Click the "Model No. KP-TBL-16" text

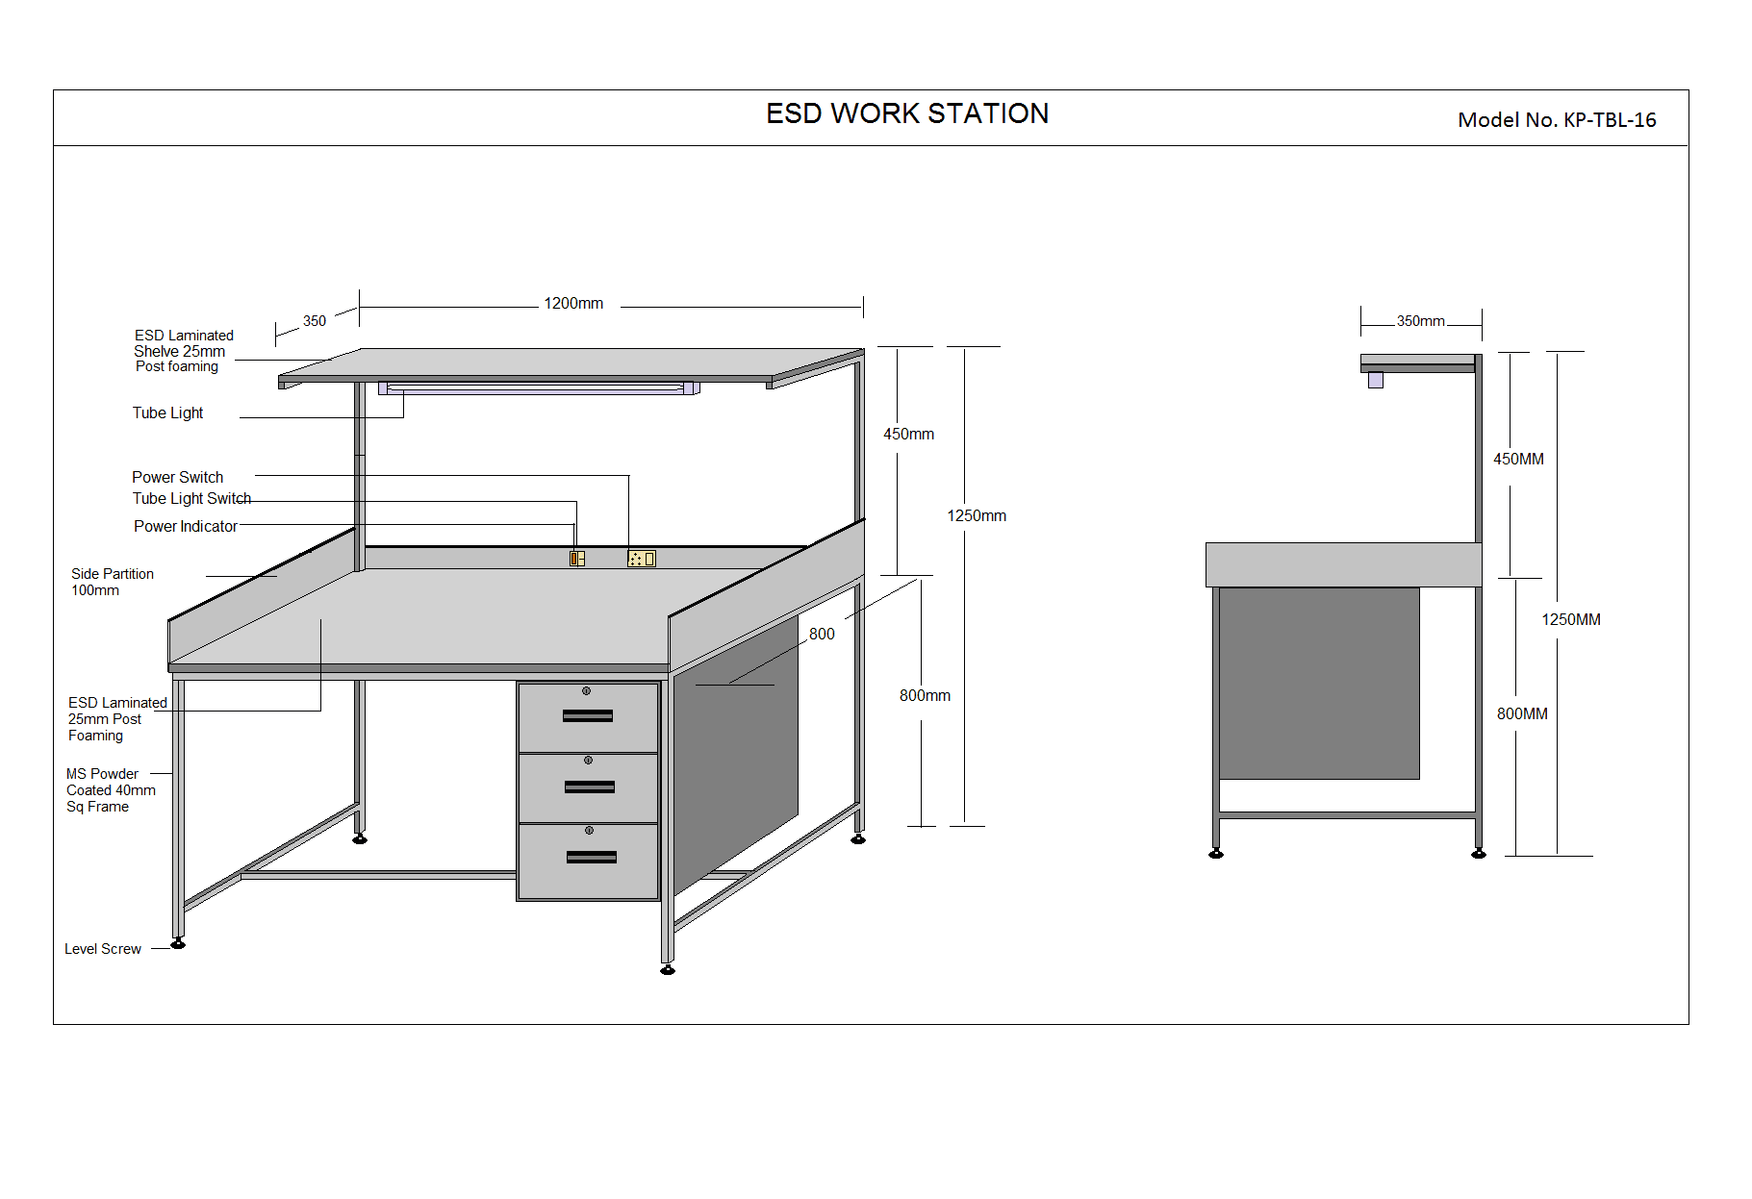coord(1556,120)
